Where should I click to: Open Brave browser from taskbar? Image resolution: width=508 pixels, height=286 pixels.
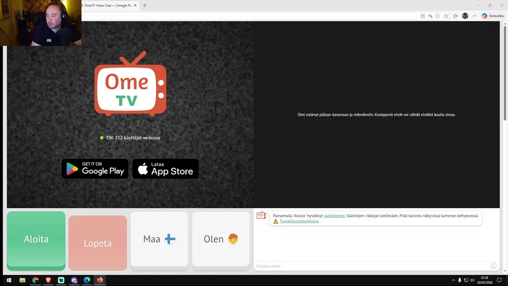tap(48, 280)
